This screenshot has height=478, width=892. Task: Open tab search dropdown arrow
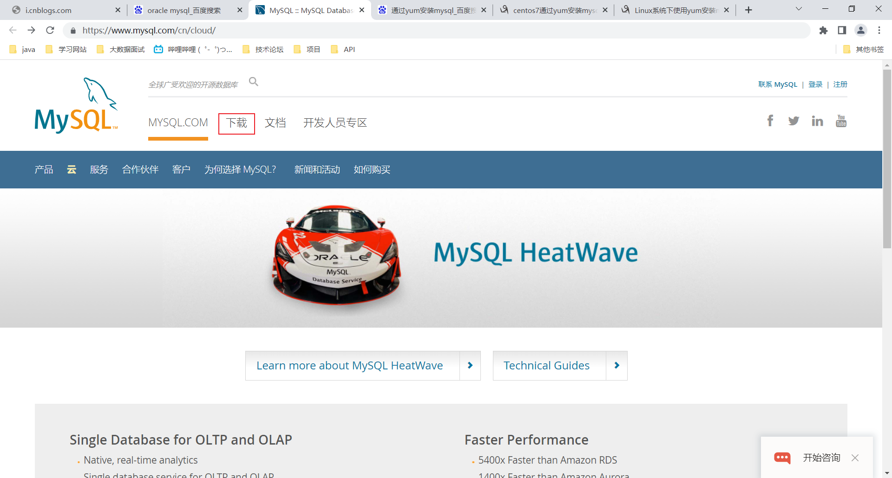pyautogui.click(x=799, y=9)
